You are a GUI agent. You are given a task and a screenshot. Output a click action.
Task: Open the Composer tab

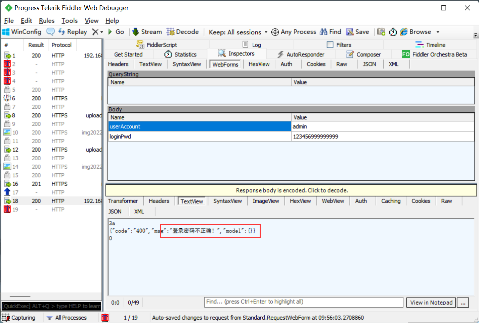tap(363, 54)
